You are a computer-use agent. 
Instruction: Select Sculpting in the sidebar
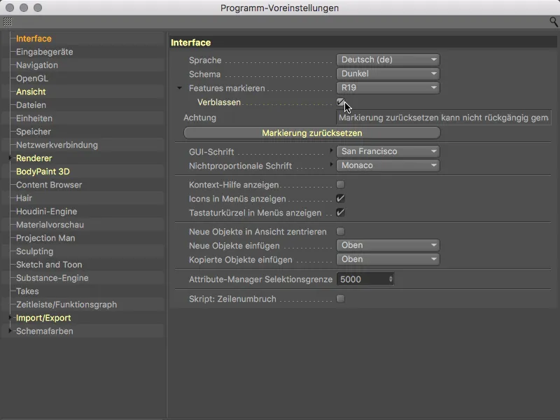tap(34, 251)
